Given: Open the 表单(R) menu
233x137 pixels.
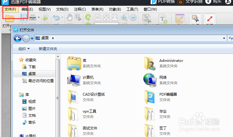Looking at the screenshot, I should pos(97,9).
